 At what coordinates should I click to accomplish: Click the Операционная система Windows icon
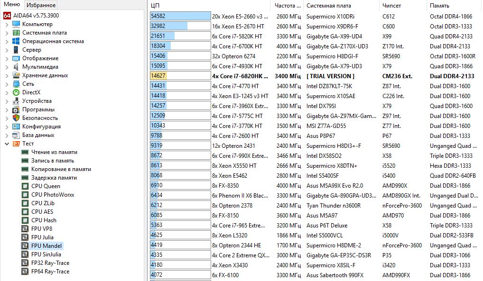(x=16, y=41)
